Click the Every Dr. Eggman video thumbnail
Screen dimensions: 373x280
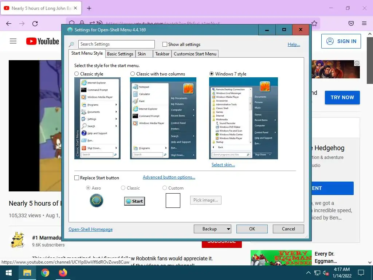click(x=281, y=258)
